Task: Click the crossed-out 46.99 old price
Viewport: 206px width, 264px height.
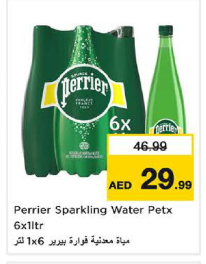Action: (150, 146)
